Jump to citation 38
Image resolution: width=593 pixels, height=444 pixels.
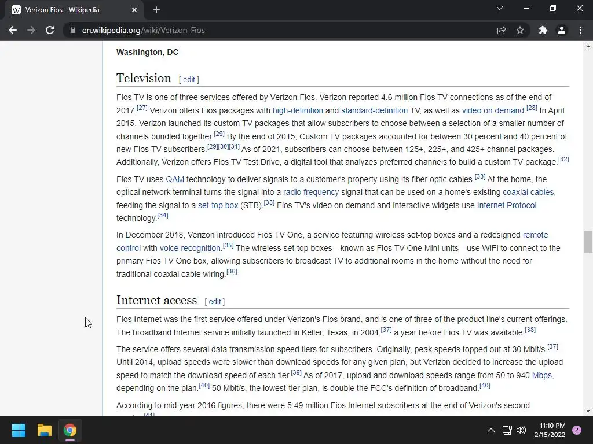530,330
